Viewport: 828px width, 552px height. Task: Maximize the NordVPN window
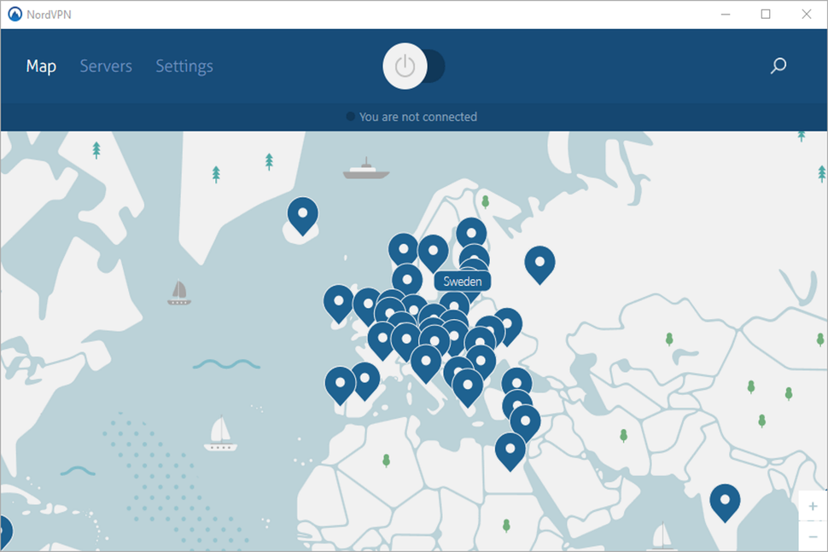click(766, 15)
